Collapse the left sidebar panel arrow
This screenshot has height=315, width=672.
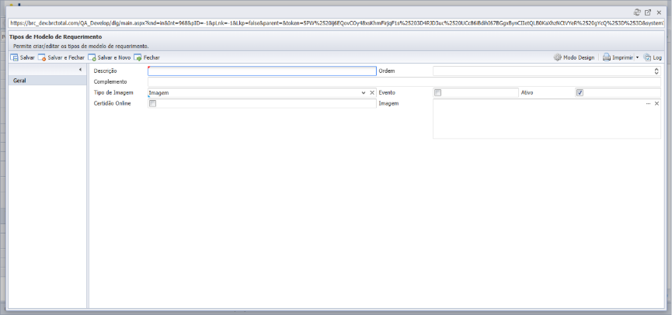click(81, 70)
